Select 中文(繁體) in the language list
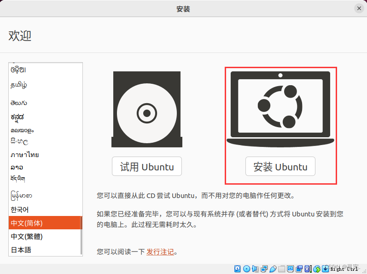 coord(45,236)
